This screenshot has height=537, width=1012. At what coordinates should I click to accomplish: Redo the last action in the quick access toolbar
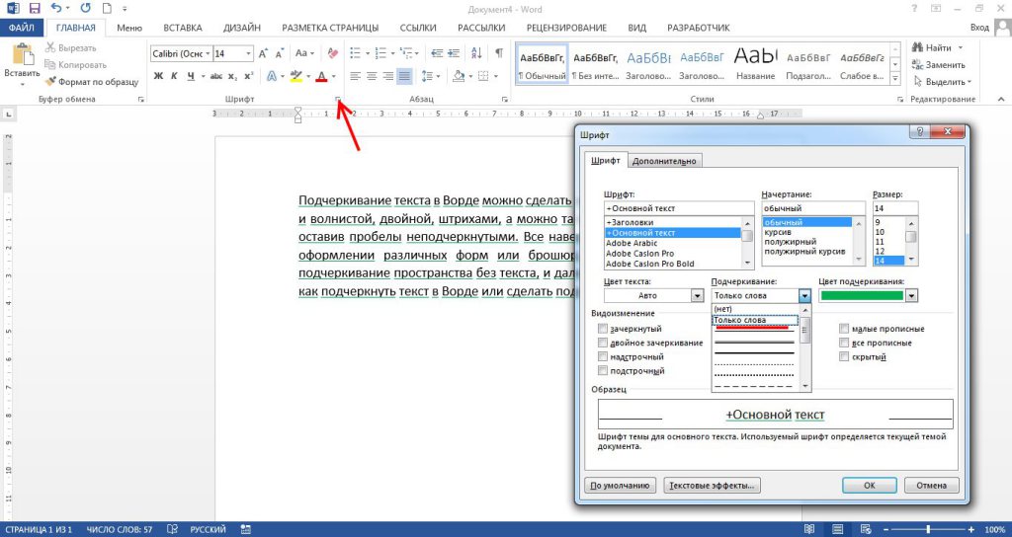86,9
